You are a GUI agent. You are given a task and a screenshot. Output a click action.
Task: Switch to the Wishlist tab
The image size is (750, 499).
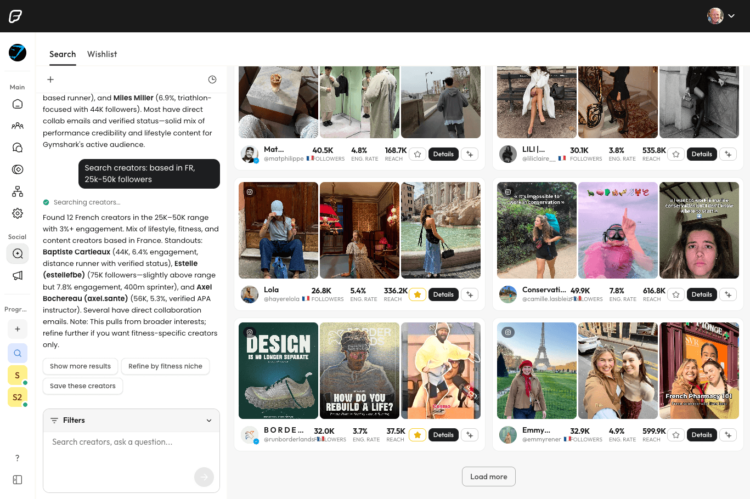(x=102, y=54)
